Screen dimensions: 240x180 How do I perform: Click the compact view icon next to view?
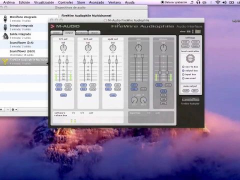pyautogui.click(x=188, y=31)
